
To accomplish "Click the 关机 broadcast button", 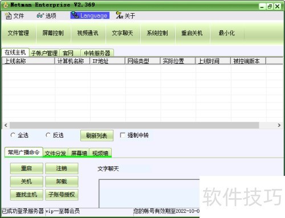I will pos(27,182).
